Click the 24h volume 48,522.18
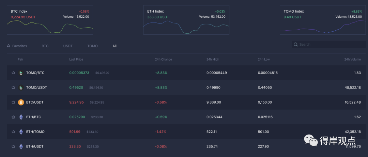Image resolution: width=368 pixels, height=157 pixels. 352,88
